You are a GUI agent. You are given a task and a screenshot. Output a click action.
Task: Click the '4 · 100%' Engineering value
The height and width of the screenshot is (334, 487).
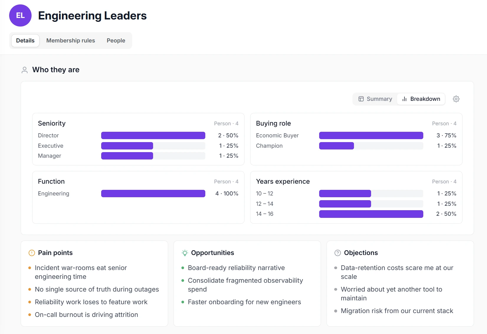(x=227, y=194)
